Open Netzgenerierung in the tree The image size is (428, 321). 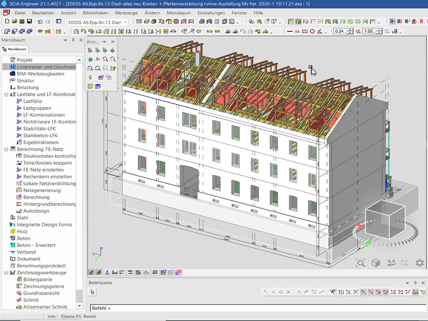[x=42, y=190]
